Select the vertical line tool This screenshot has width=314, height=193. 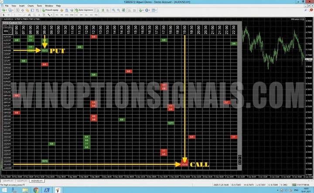pyautogui.click(x=14, y=15)
